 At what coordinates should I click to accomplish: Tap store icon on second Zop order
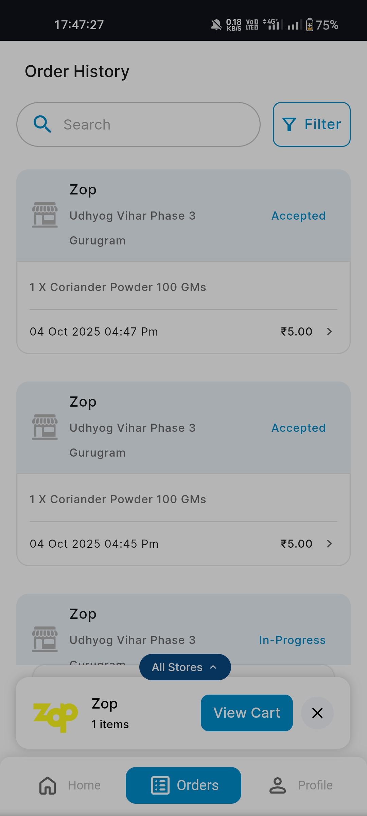pos(45,427)
